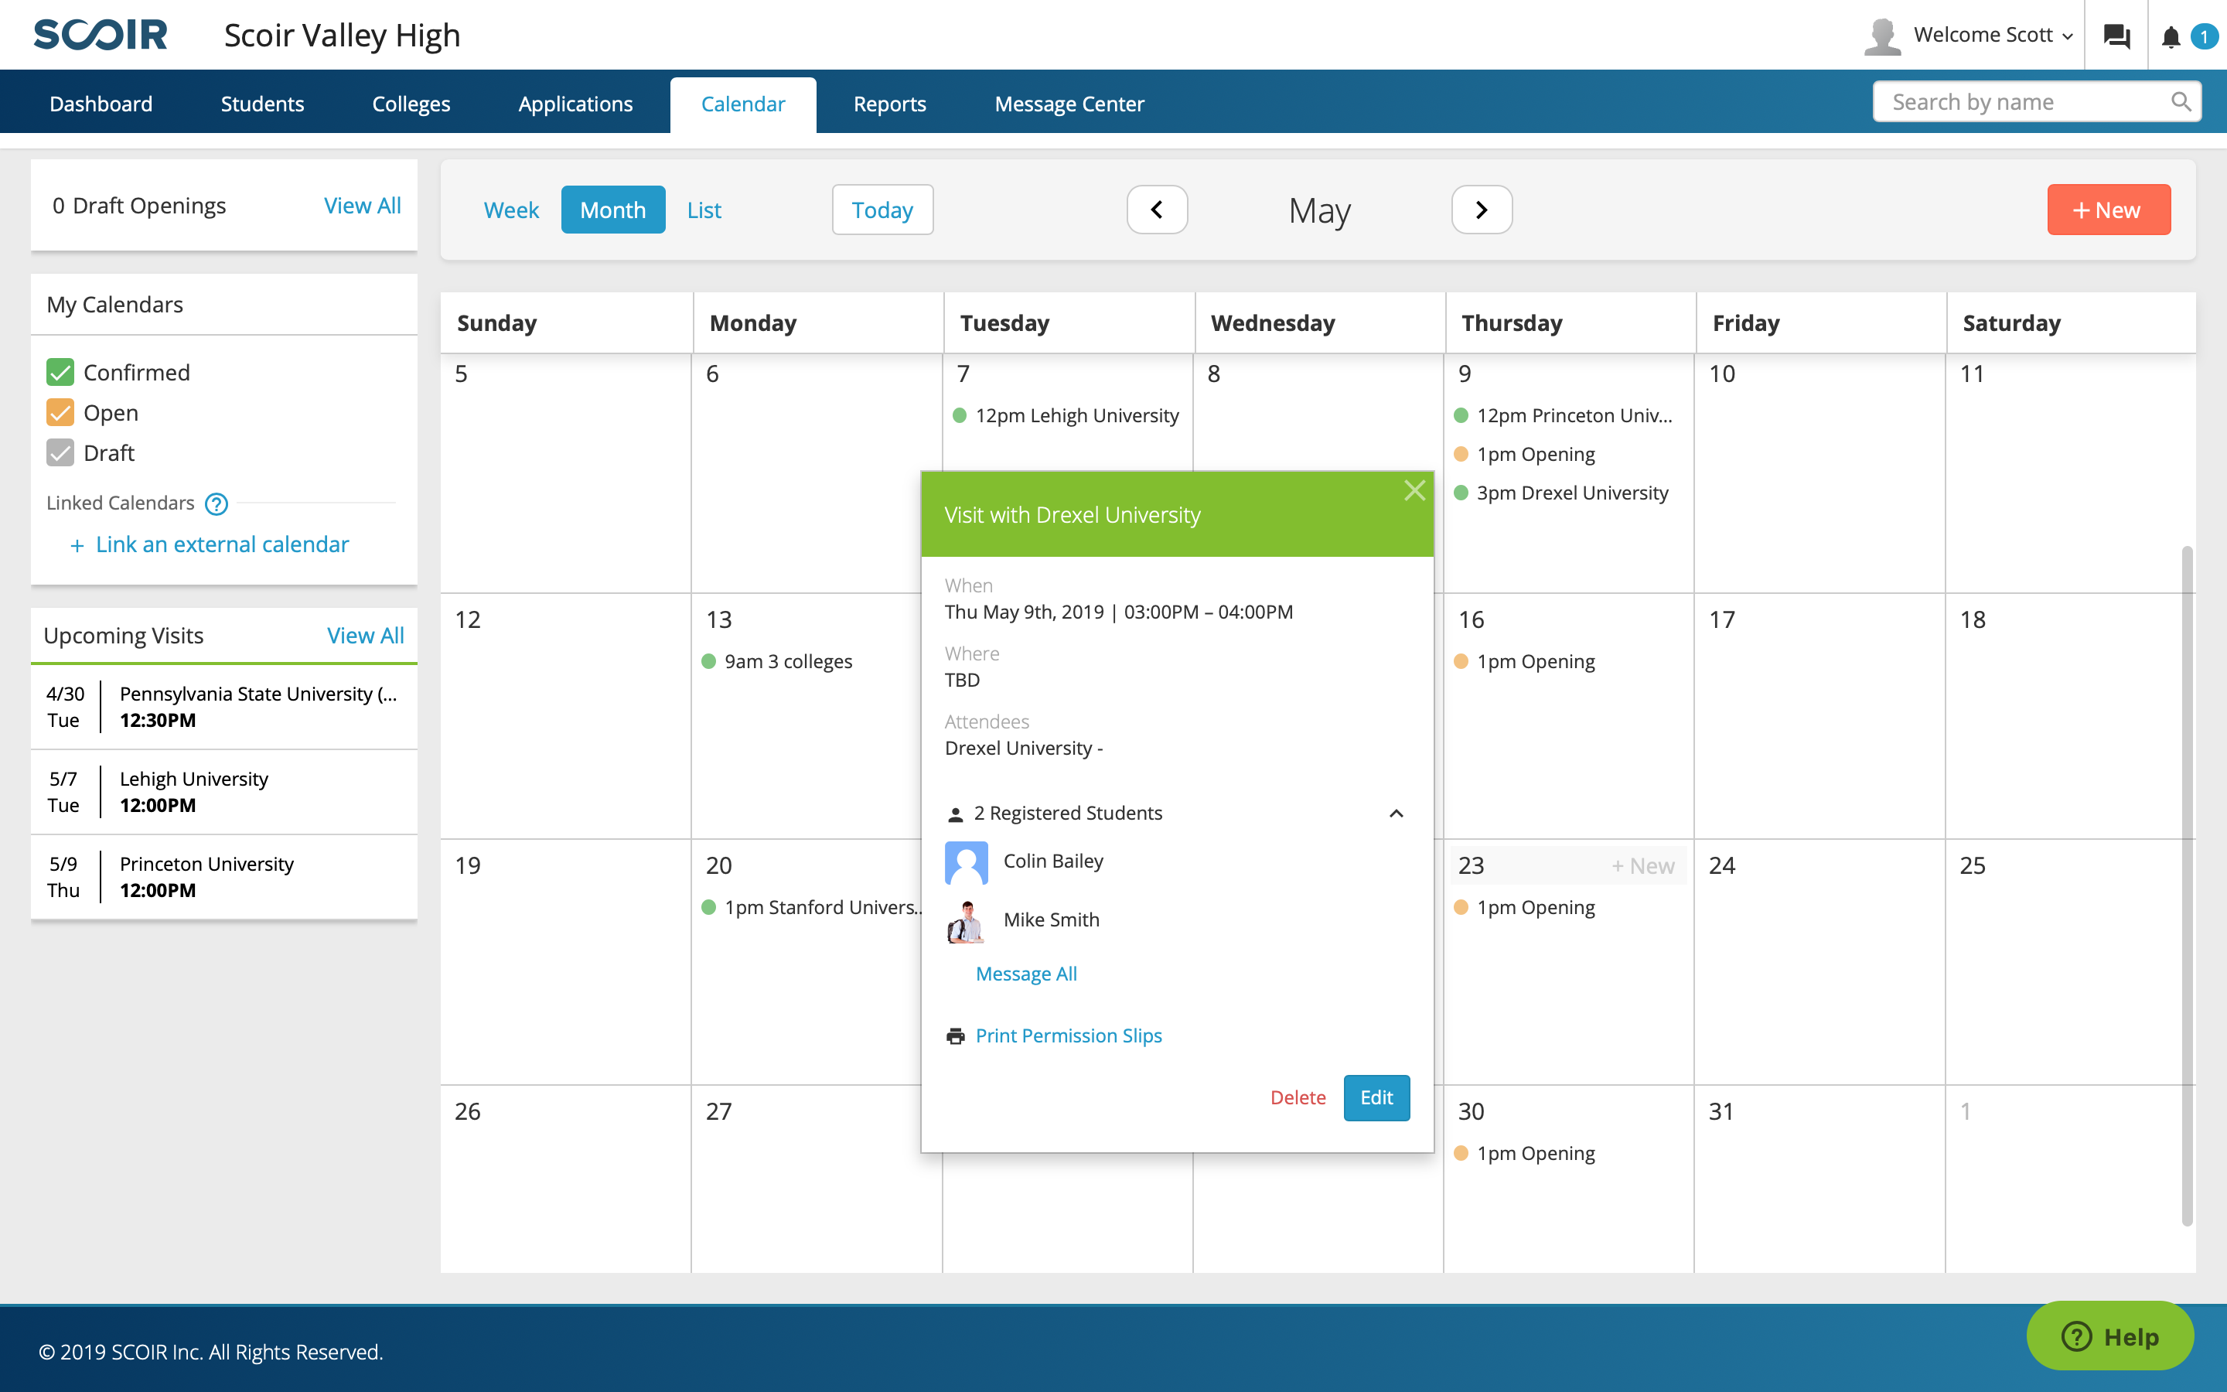This screenshot has width=2227, height=1392.
Task: Navigate to next month using chevron
Action: [x=1483, y=210]
